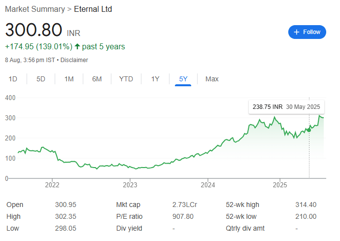Click the 2023 x-axis label
The image size is (340, 241).
(130, 185)
